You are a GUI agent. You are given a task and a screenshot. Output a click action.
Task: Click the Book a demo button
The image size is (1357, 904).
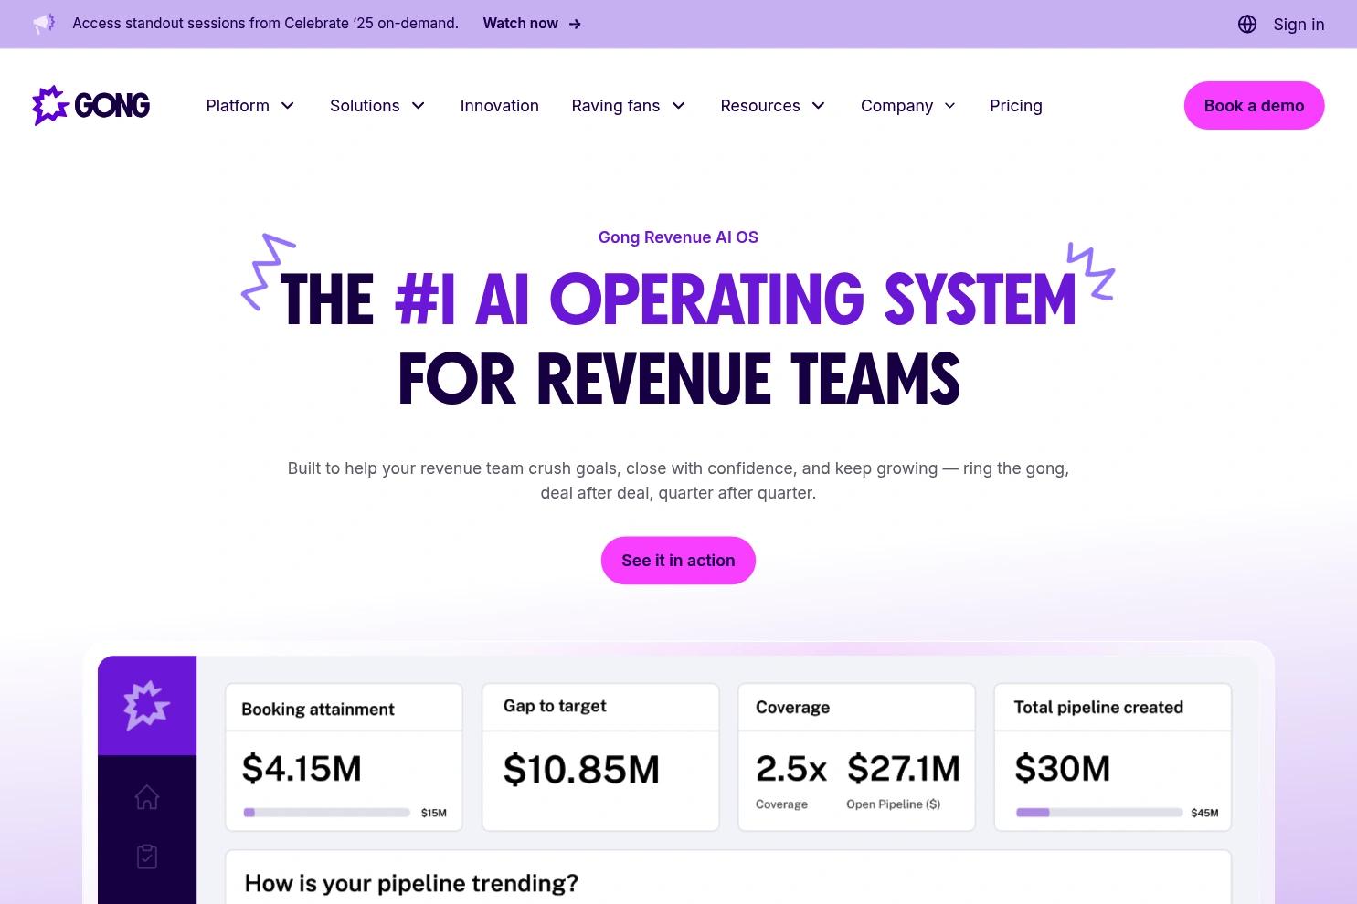click(x=1254, y=106)
